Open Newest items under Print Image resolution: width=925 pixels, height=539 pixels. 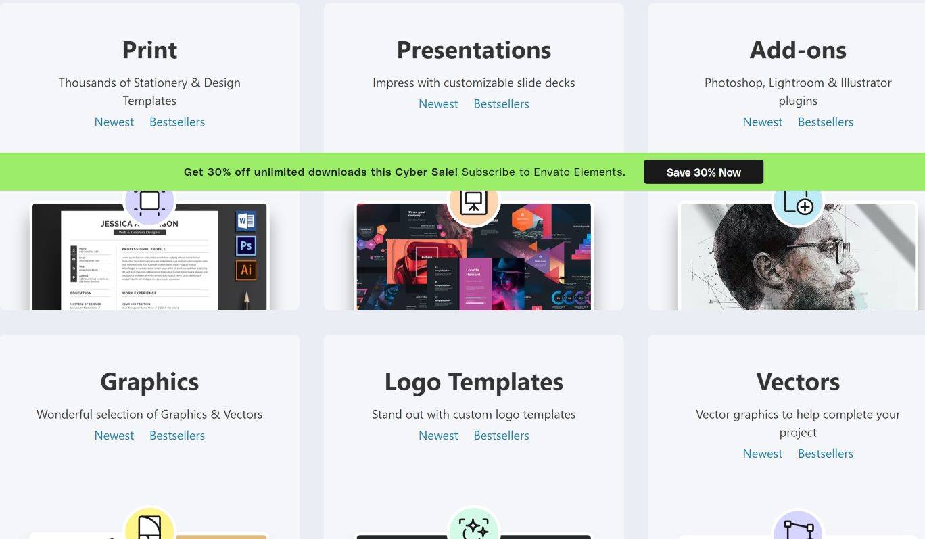tap(114, 122)
